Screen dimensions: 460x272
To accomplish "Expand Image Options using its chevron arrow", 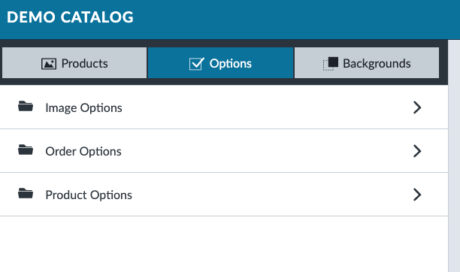I will coord(417,107).
